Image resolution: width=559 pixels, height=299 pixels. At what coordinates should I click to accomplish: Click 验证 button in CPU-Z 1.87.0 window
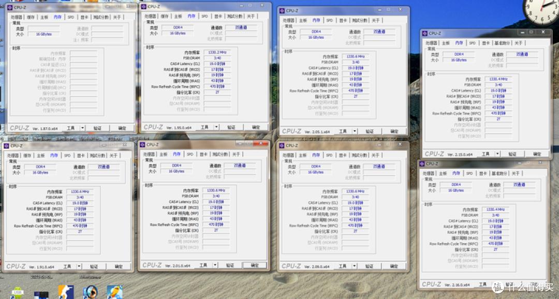coord(97,128)
